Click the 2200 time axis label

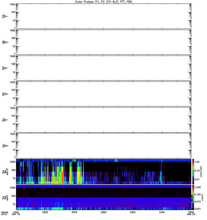[16, 212]
